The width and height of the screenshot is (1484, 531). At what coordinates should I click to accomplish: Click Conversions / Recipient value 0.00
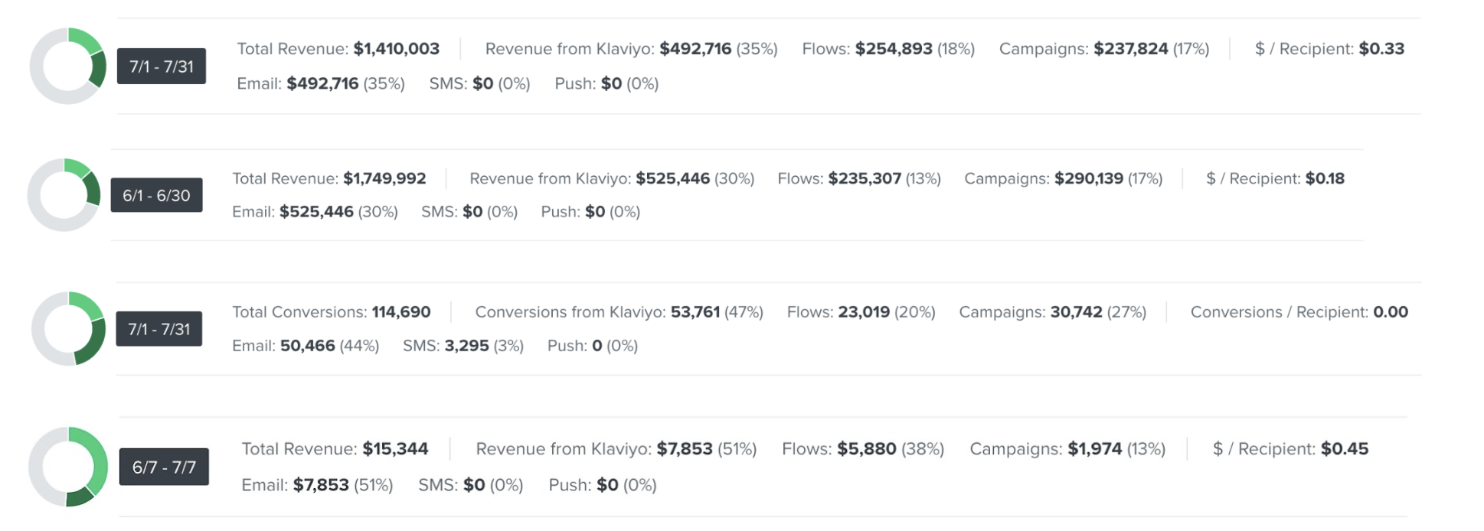click(1391, 312)
